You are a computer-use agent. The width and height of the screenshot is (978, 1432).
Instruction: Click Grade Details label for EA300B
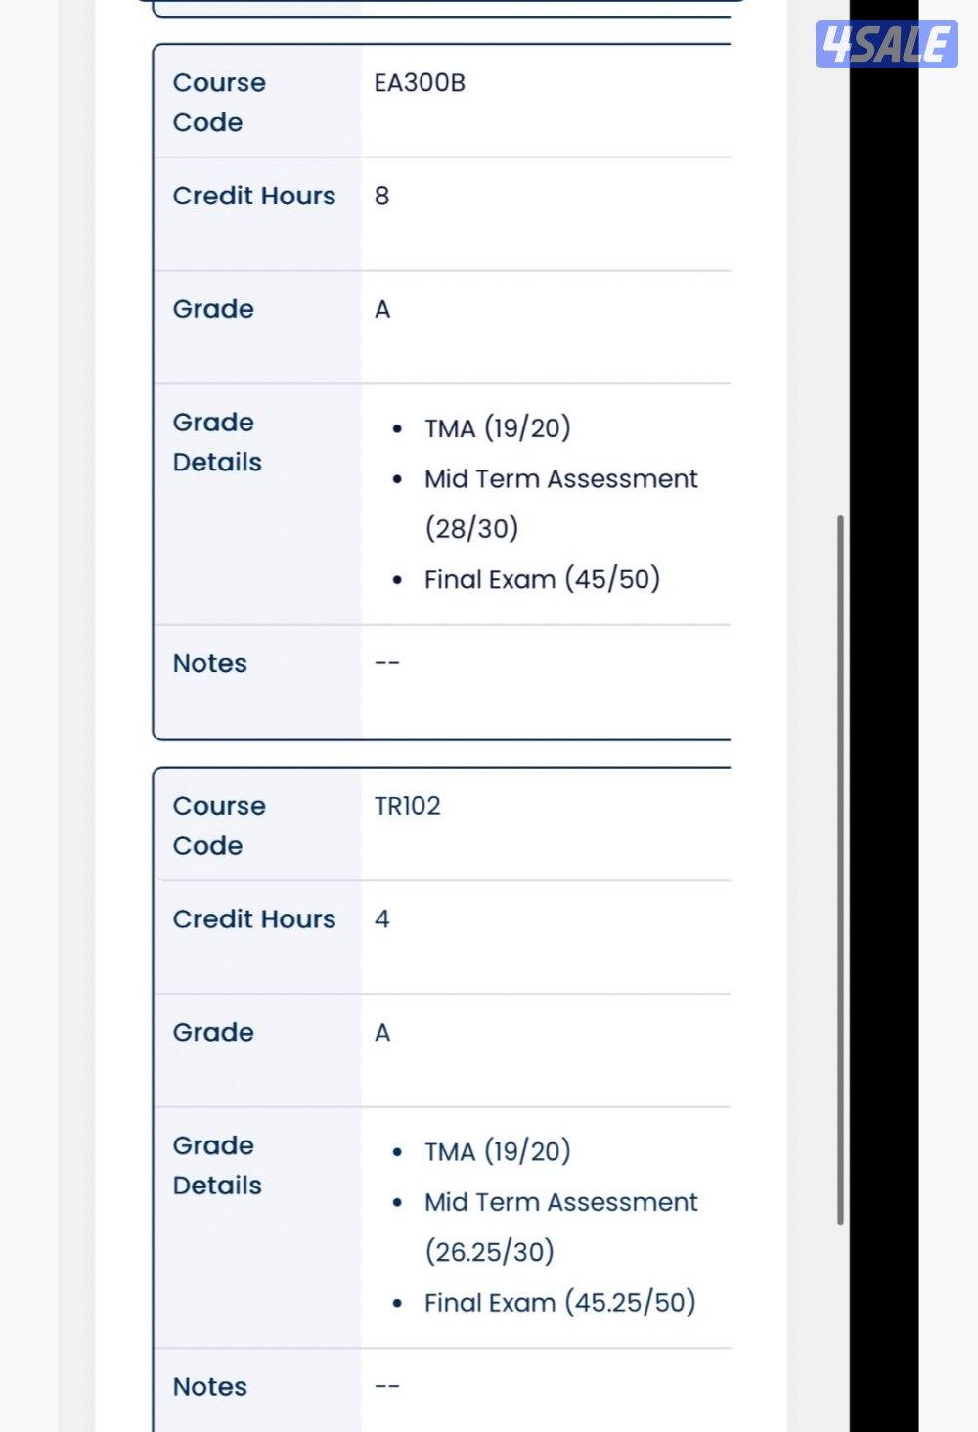pyautogui.click(x=216, y=442)
